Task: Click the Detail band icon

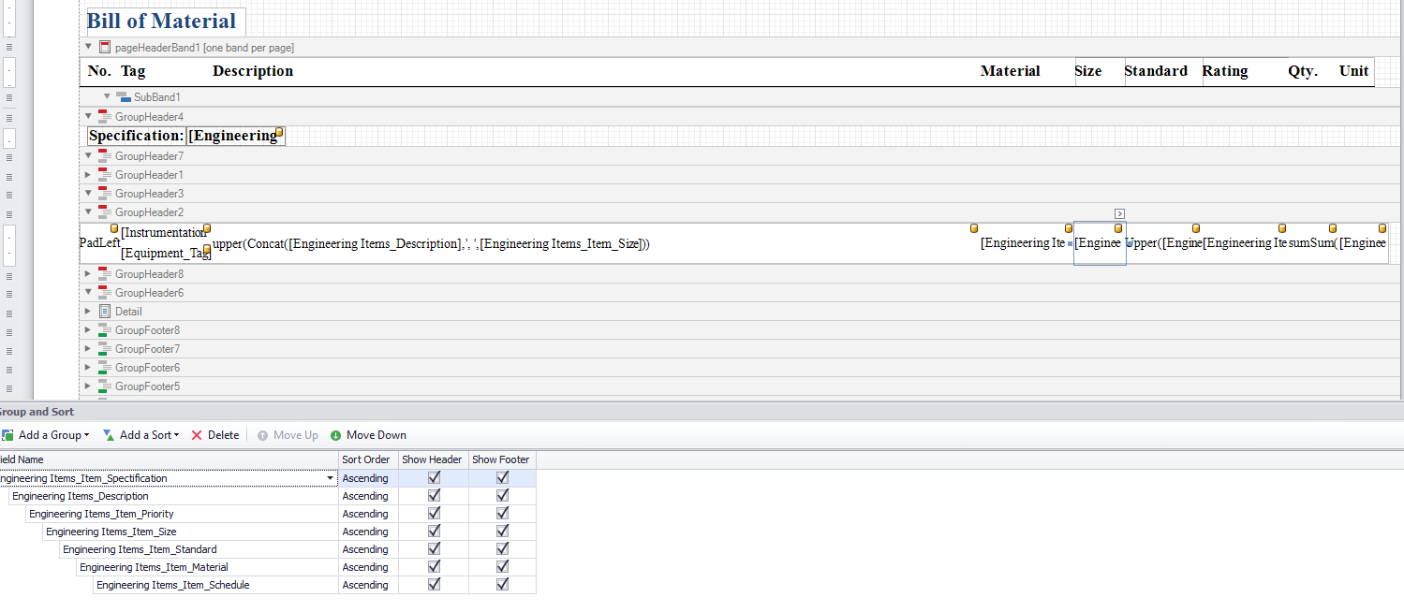Action: pos(106,311)
